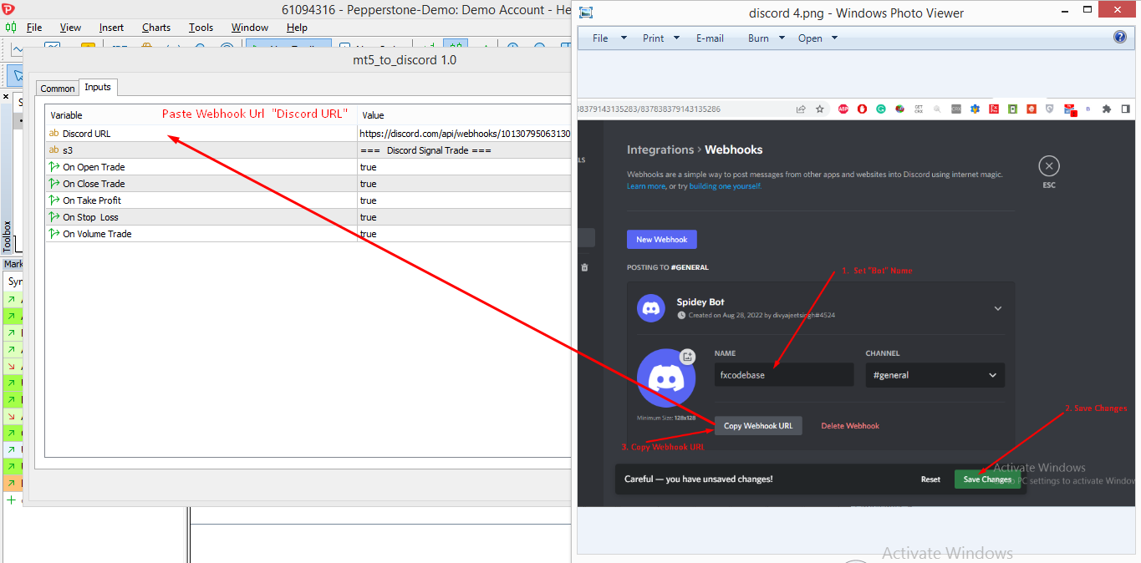This screenshot has width=1141, height=563.
Task: Open the Help menu in MetaTrader
Action: pos(297,28)
